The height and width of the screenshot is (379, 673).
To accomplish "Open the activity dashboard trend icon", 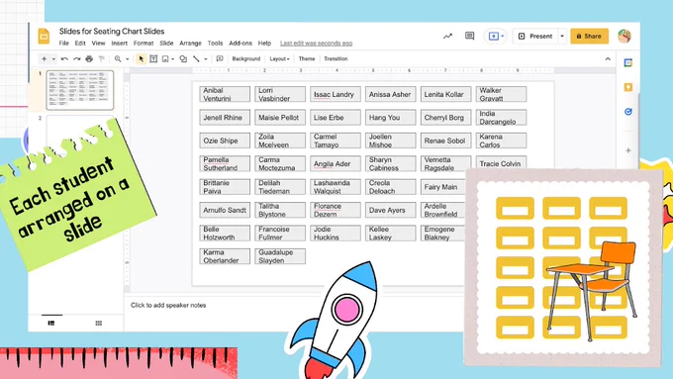I will [447, 36].
